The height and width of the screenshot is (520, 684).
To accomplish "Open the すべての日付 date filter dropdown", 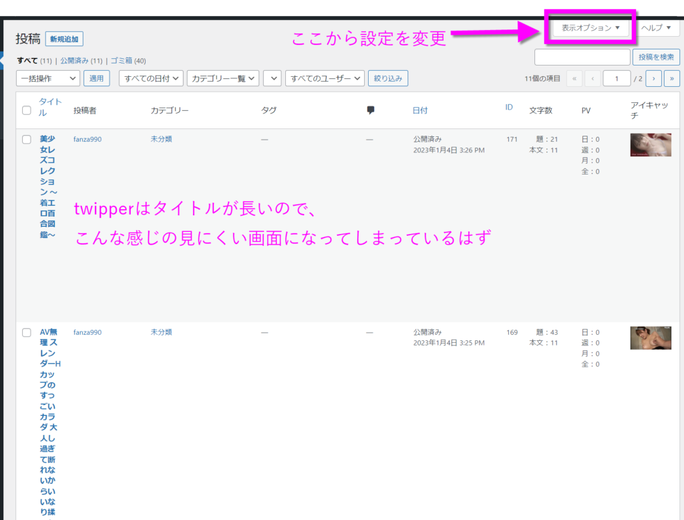I will [x=151, y=79].
